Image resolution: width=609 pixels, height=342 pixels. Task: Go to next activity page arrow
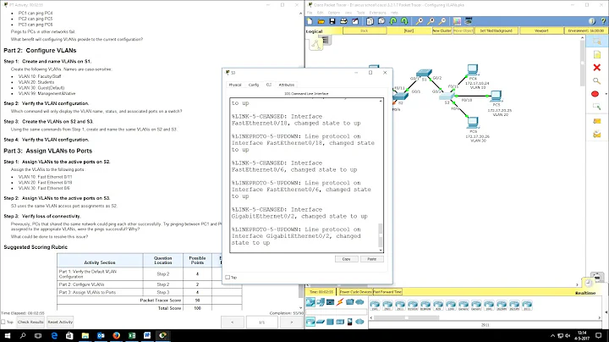pos(292,323)
